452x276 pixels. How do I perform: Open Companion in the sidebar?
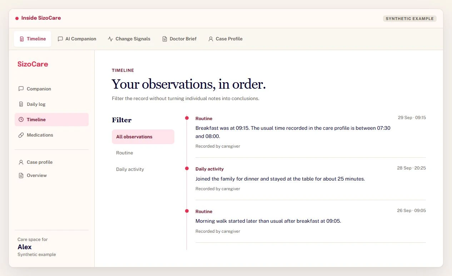click(51, 89)
